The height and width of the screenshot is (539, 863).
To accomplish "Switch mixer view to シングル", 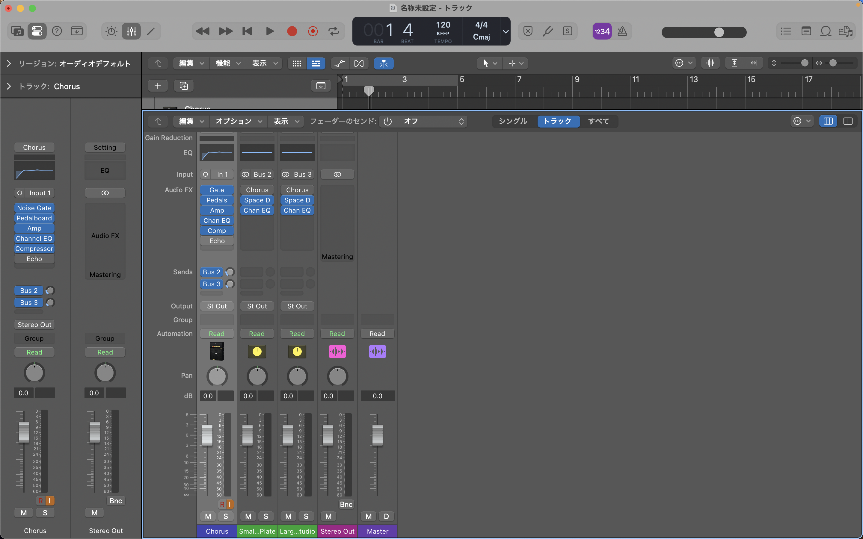I will pyautogui.click(x=513, y=121).
